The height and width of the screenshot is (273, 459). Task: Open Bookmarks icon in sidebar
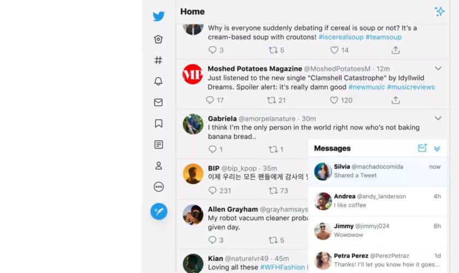coord(158,123)
